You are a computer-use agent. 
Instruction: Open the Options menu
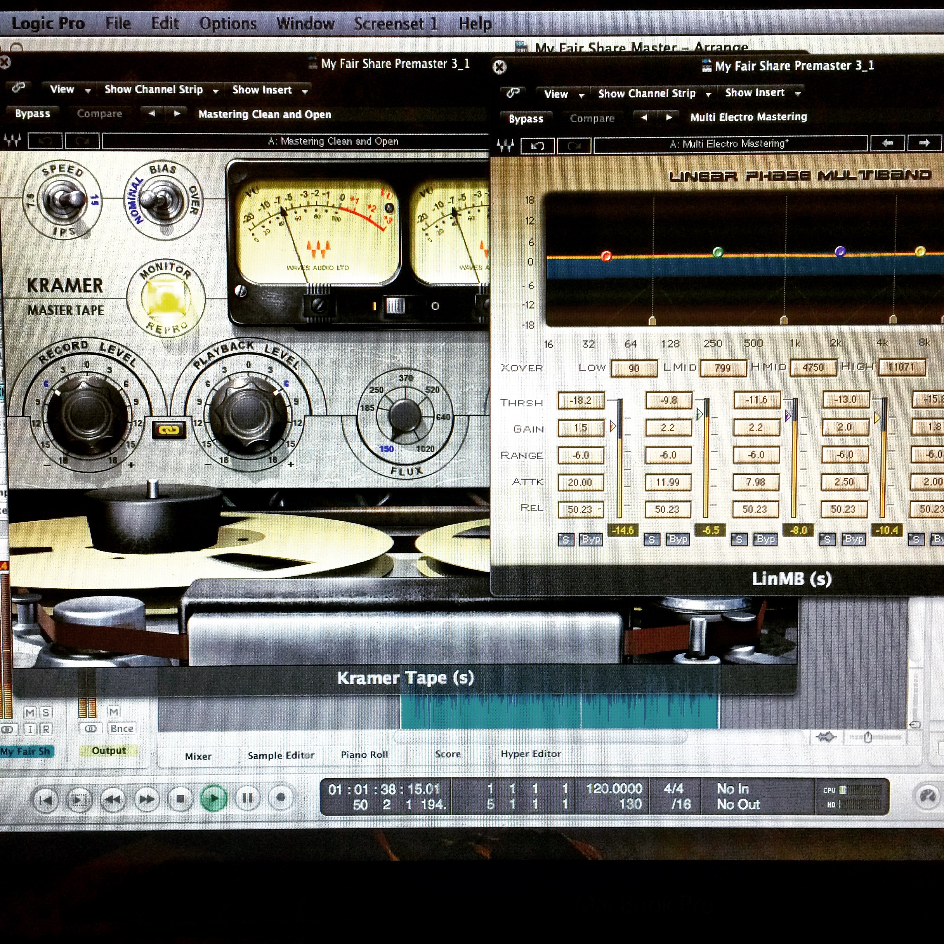(228, 23)
